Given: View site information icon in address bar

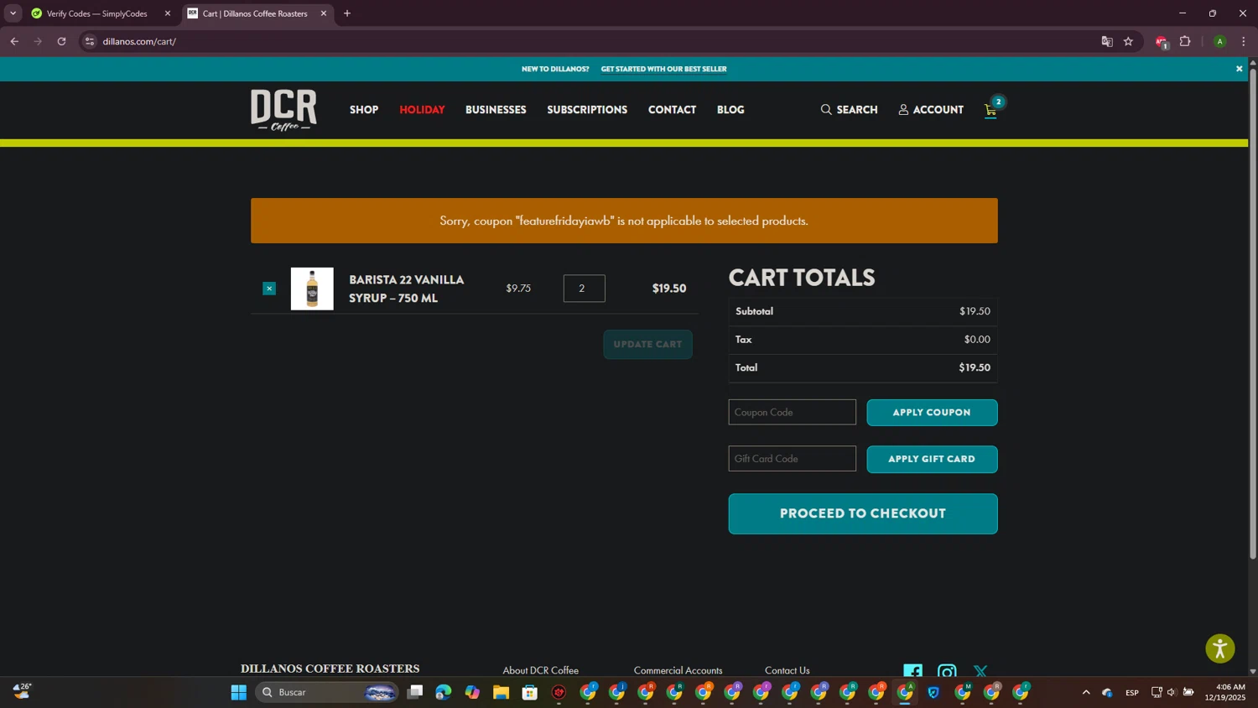Looking at the screenshot, I should click(x=90, y=41).
